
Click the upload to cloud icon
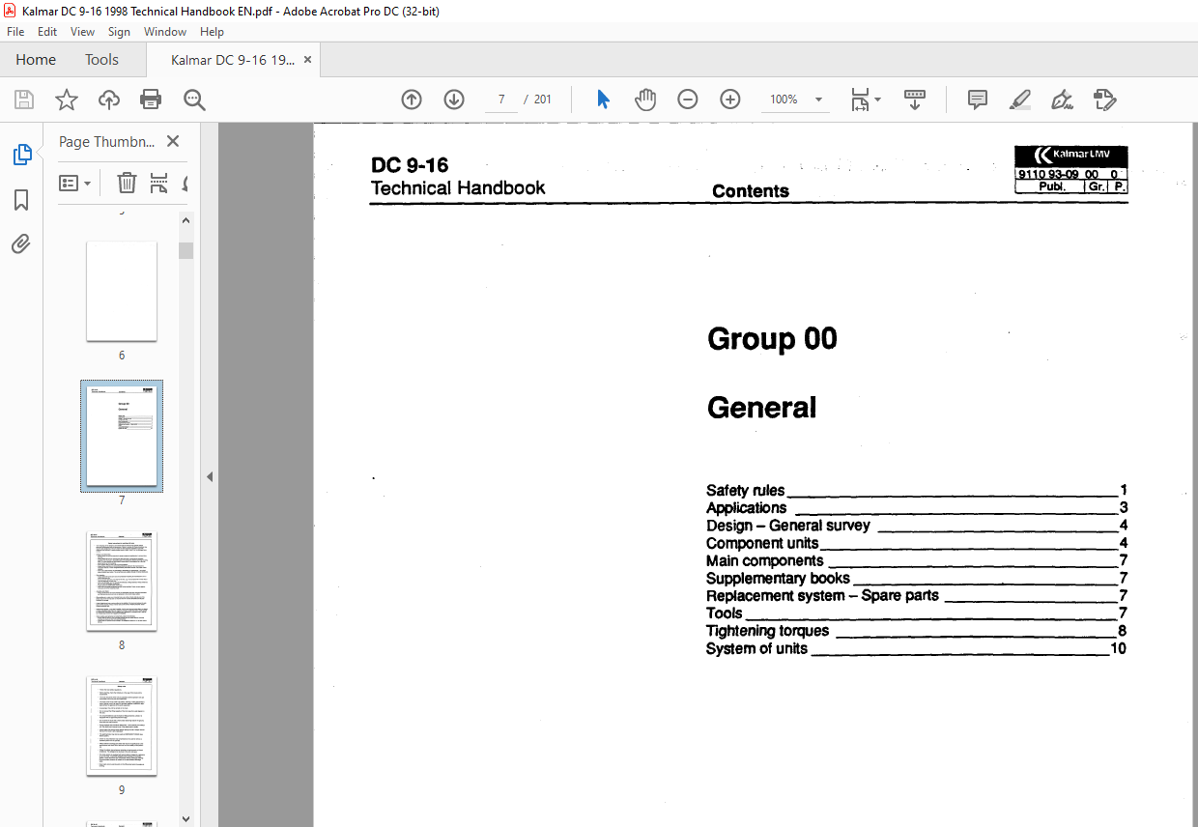coord(109,100)
